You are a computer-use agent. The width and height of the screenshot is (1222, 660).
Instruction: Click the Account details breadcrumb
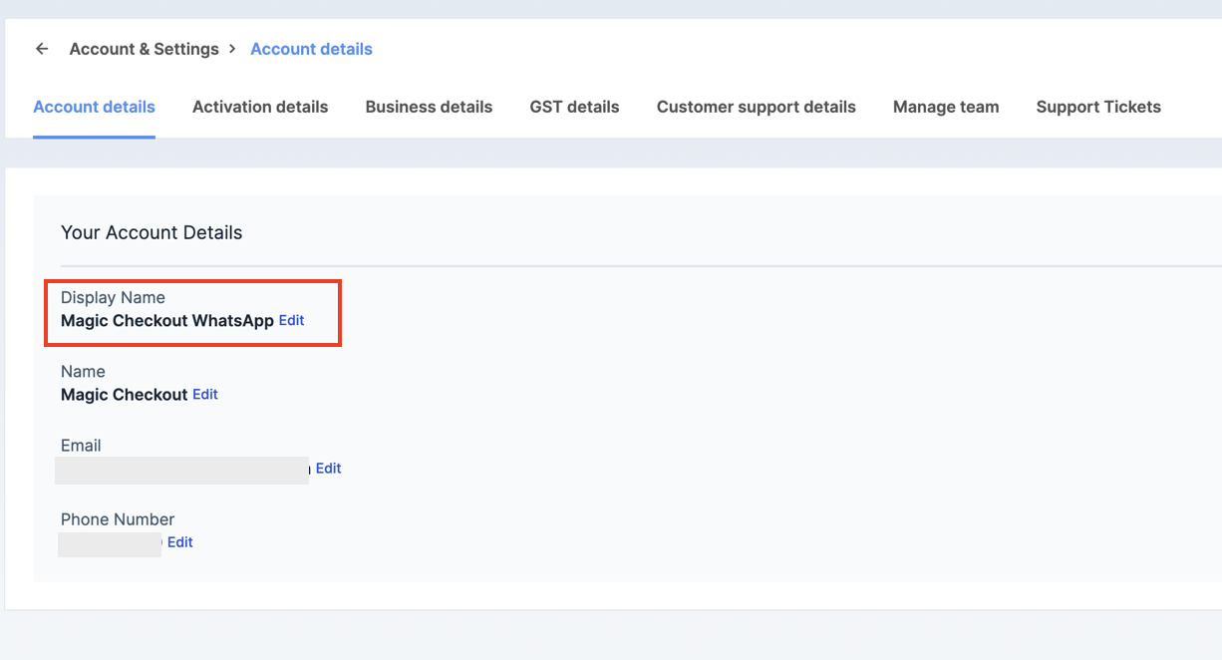click(x=311, y=49)
